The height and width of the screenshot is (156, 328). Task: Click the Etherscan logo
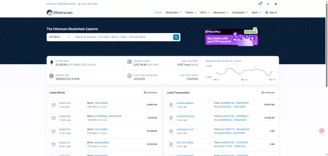point(59,13)
